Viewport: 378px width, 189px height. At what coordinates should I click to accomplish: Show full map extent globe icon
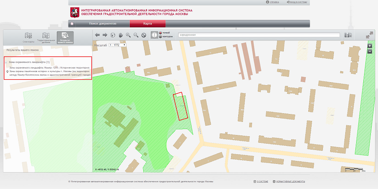pyautogui.click(x=113, y=35)
